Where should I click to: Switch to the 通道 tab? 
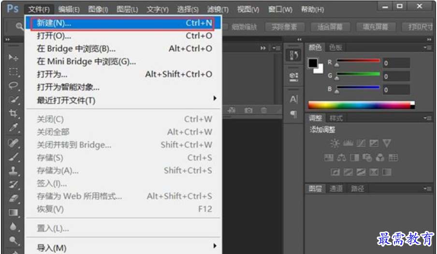pyautogui.click(x=336, y=189)
